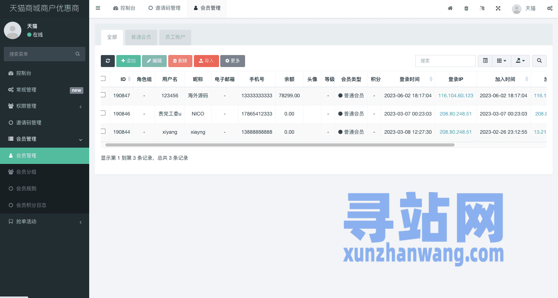Switch to the 普通会员 tab
The width and height of the screenshot is (558, 298).
point(141,37)
